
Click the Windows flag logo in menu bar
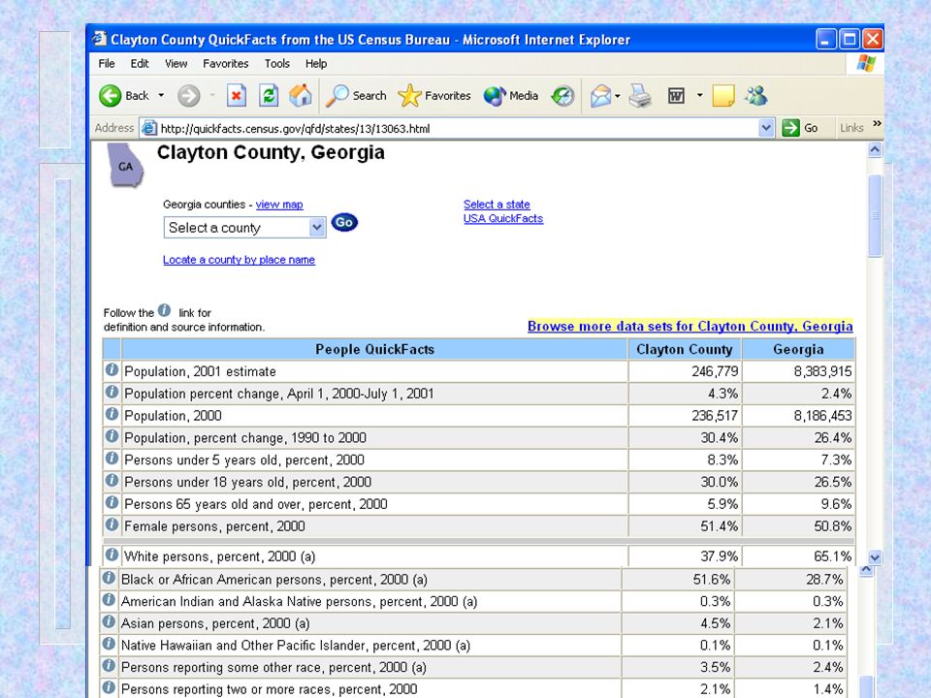point(866,63)
